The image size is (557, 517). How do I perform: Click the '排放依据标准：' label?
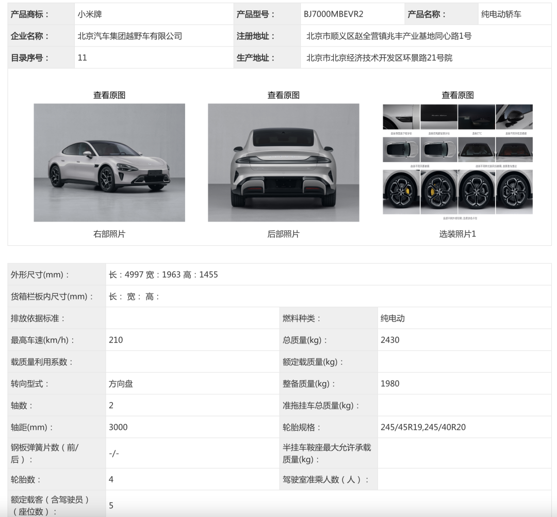click(38, 318)
